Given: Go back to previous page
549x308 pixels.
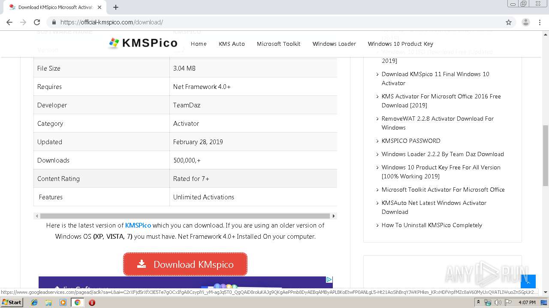Looking at the screenshot, I should pos(9,22).
